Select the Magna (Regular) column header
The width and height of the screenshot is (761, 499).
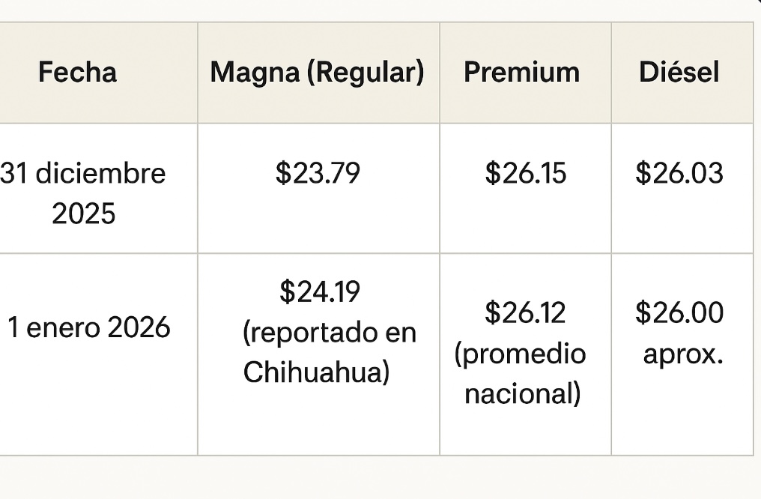pyautogui.click(x=317, y=73)
